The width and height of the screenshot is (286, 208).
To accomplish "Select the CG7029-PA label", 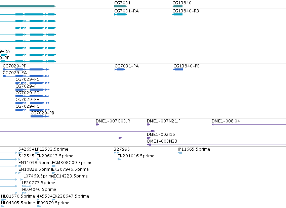I will click(15, 73).
